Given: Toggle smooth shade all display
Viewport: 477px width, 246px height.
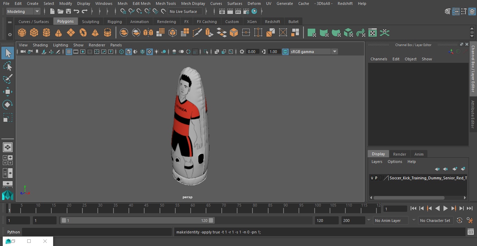Looking at the screenshot, I should (x=129, y=52).
